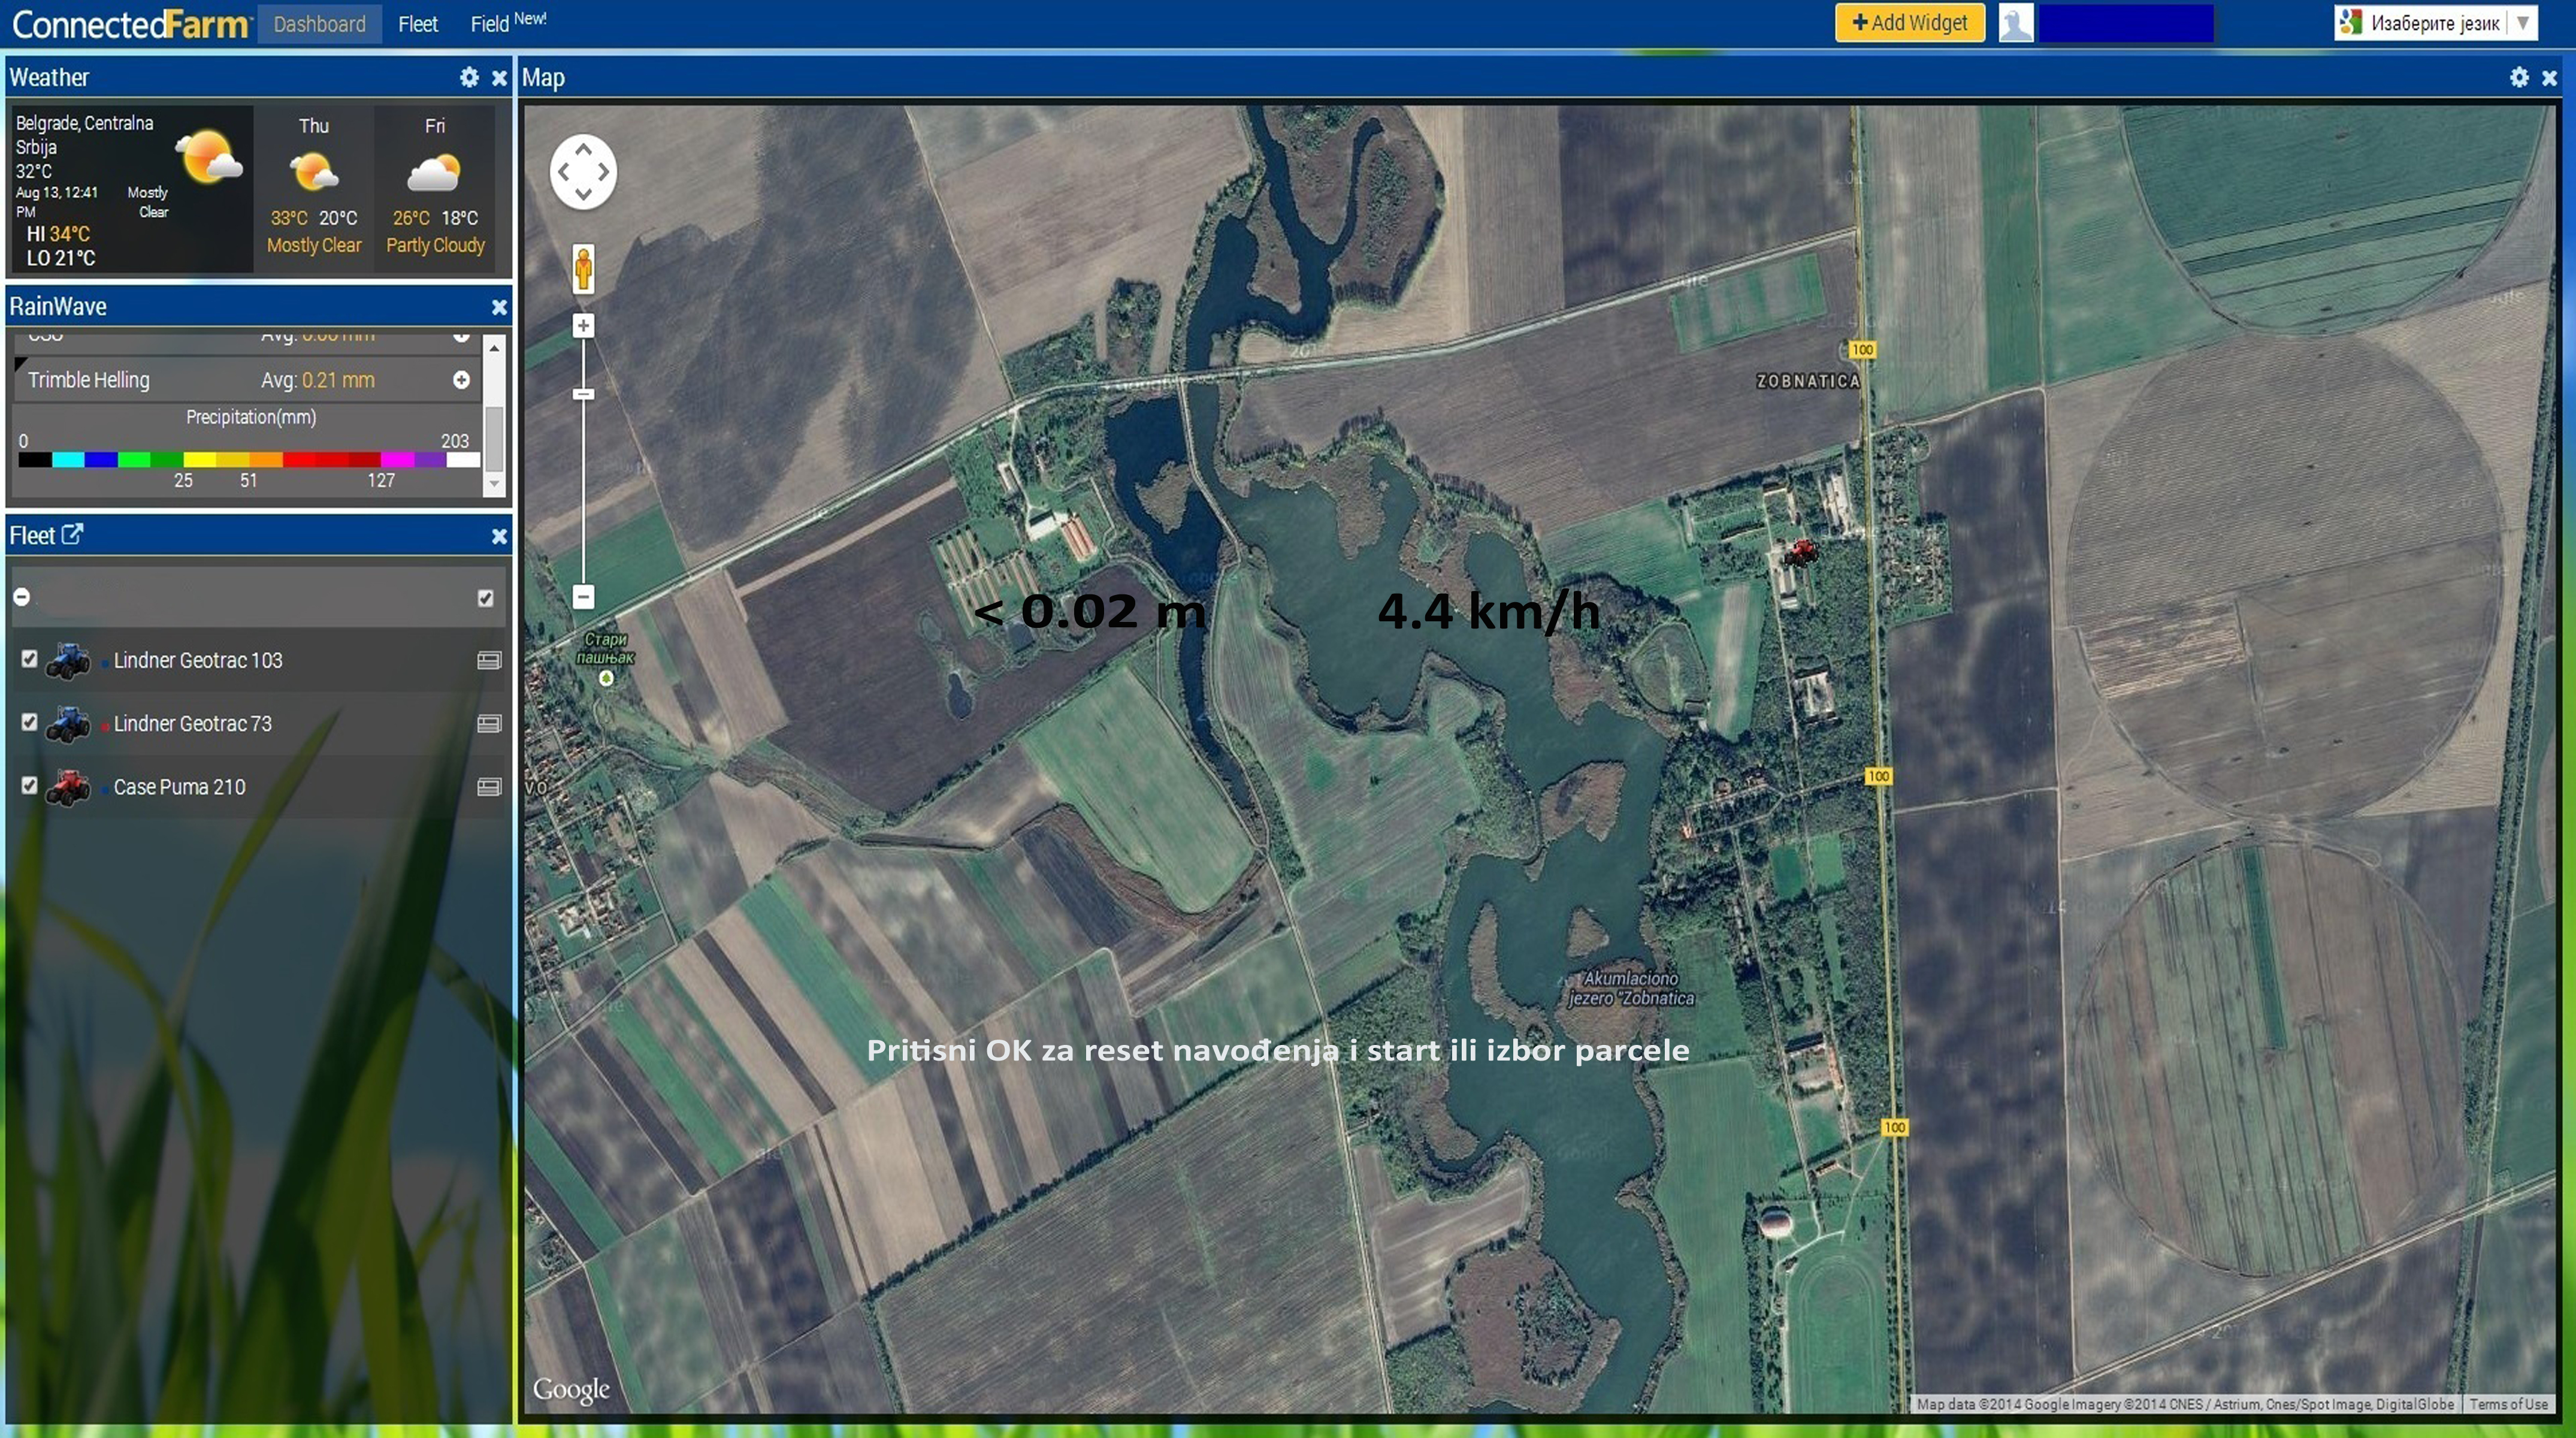Screen dimensions: 2576x1438
Task: Click the Lindner Geotrac 73 tractor icon
Action: tap(68, 723)
